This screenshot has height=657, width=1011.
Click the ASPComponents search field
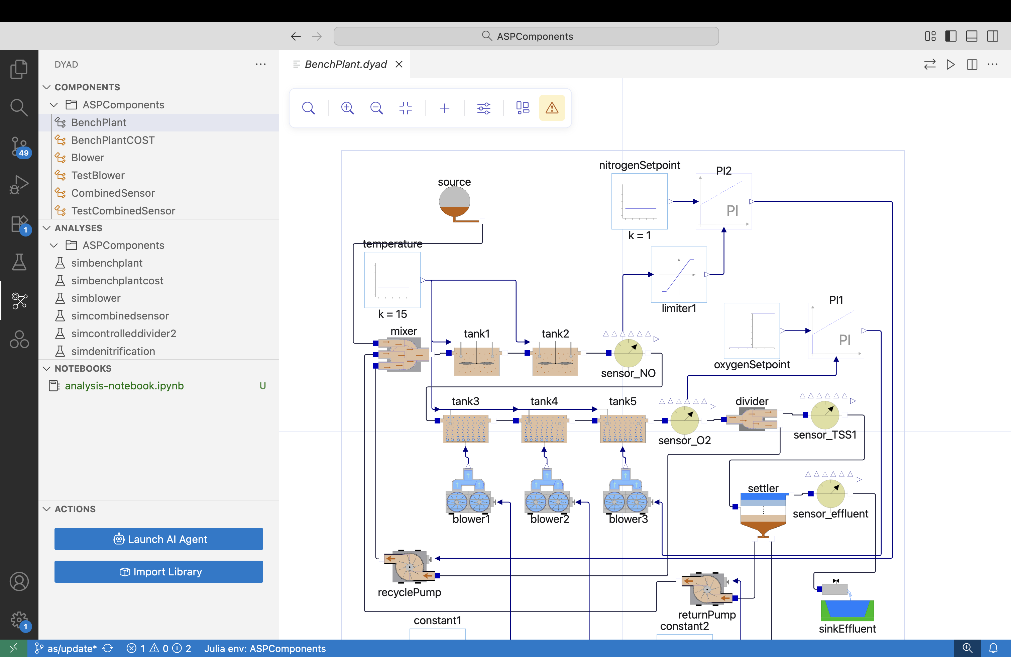click(x=526, y=36)
